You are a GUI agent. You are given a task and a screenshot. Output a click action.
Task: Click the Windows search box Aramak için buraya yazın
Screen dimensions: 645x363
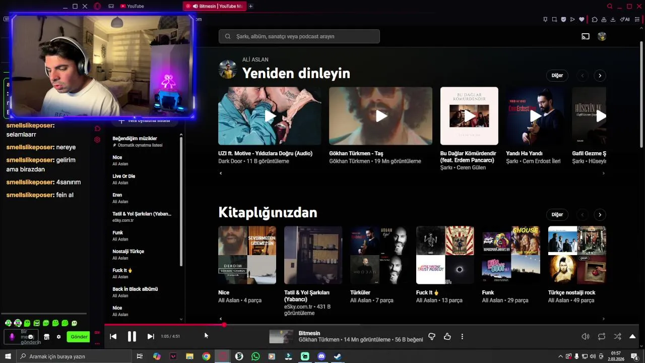[x=73, y=356]
